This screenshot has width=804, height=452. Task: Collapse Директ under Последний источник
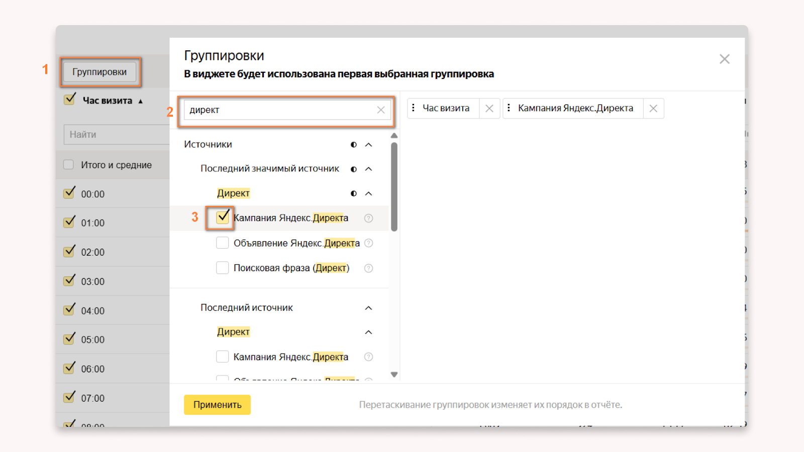pos(368,332)
